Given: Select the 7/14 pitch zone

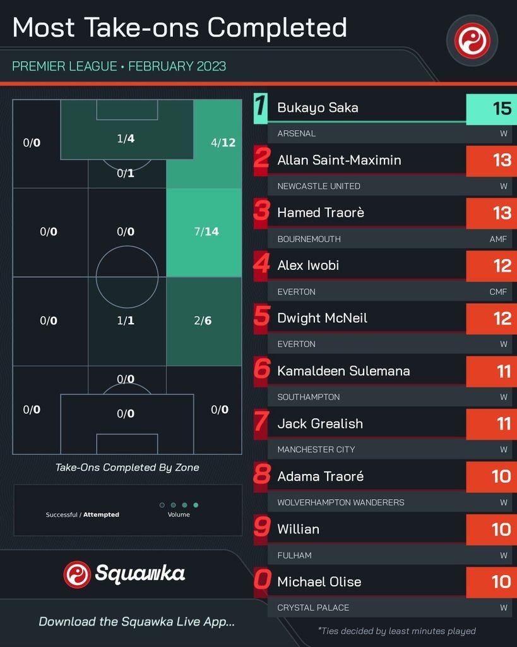Looking at the screenshot, I should click(204, 233).
